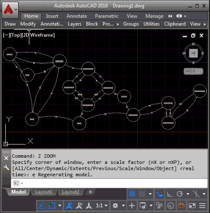Click the Clean Screen icon
Viewport: 210px width, 213px height.
pos(192,206)
